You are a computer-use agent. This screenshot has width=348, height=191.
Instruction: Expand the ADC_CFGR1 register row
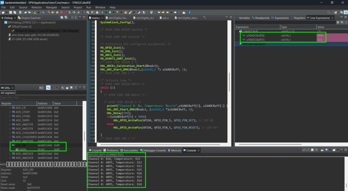point(10,111)
